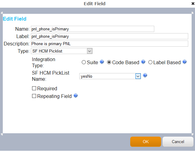195x152 pixels.
Task: Click into the Label input field
Action: pyautogui.click(x=110, y=36)
